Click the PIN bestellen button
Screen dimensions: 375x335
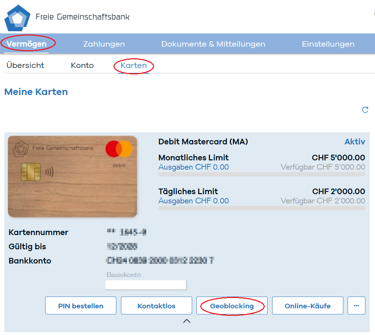coord(81,305)
